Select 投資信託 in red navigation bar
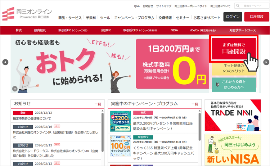Image resolution: width=270 pixels, height=166 pixels. coord(40,30)
